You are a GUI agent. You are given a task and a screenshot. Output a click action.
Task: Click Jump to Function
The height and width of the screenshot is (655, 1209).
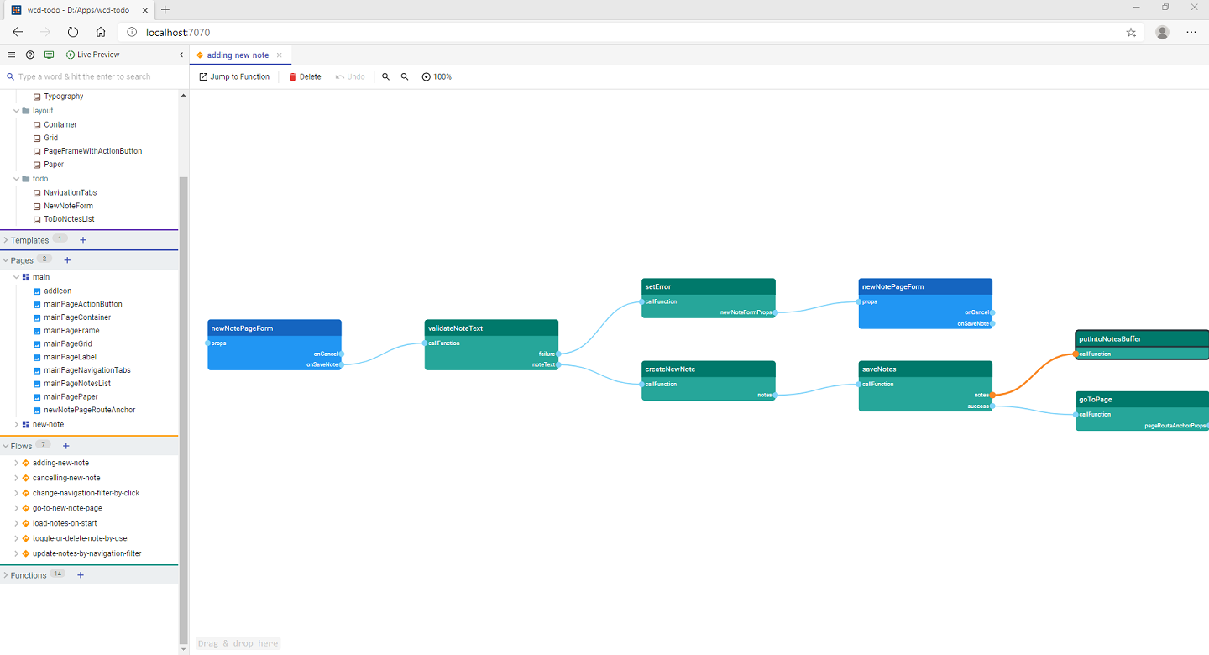pos(234,76)
